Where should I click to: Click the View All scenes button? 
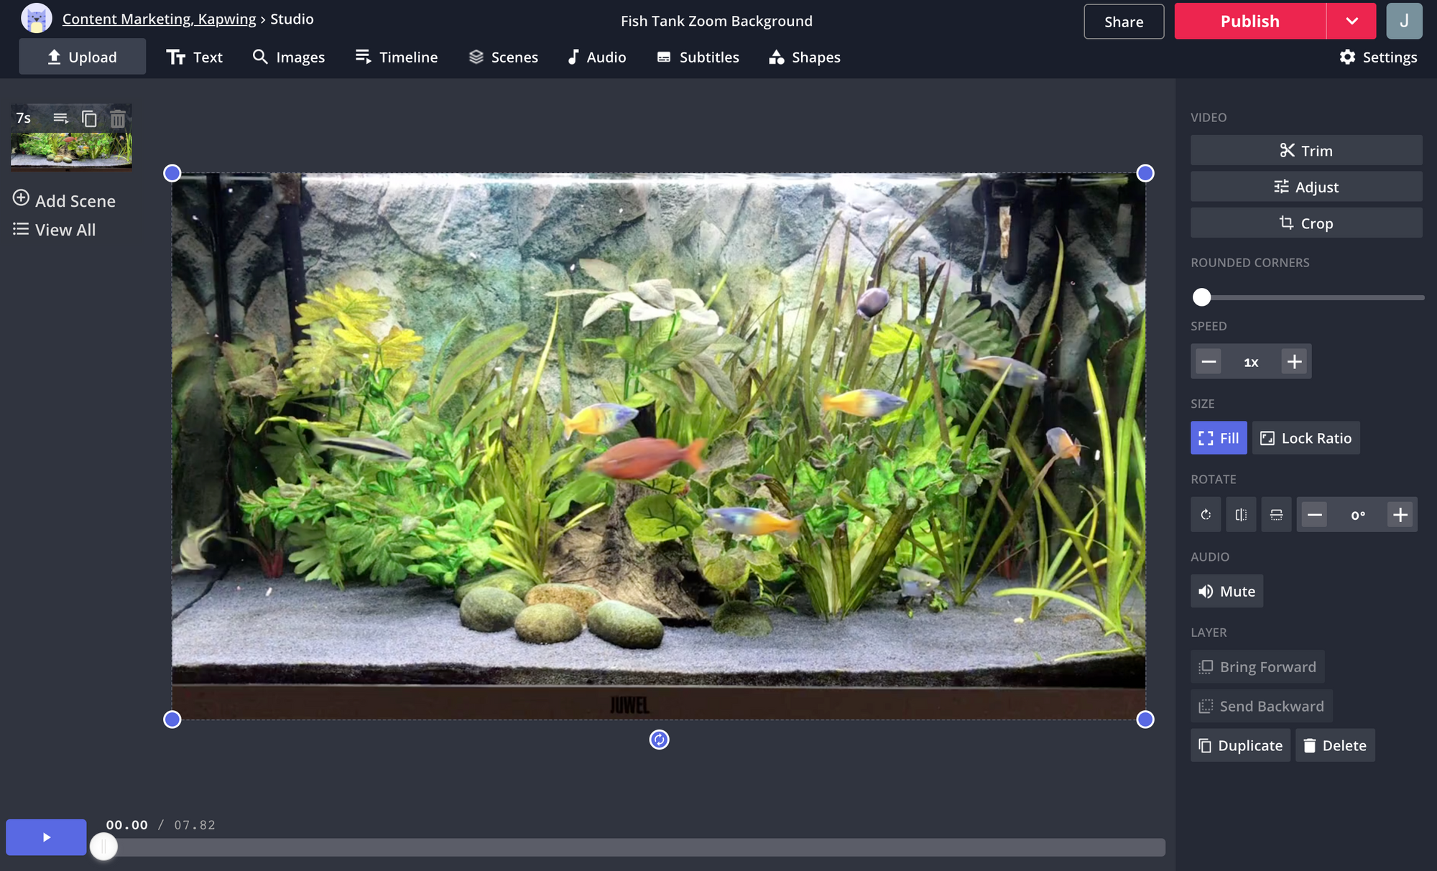click(x=55, y=229)
